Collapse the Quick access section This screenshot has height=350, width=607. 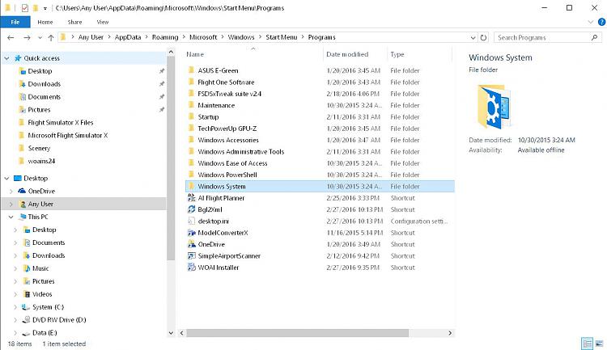pyautogui.click(x=6, y=58)
